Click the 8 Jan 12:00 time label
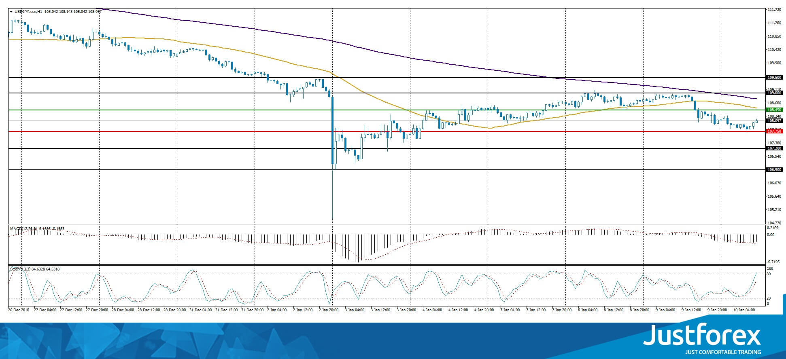 click(x=613, y=310)
